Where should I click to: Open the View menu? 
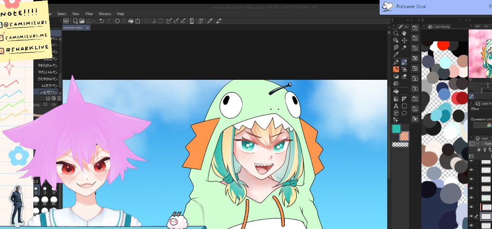(x=76, y=14)
